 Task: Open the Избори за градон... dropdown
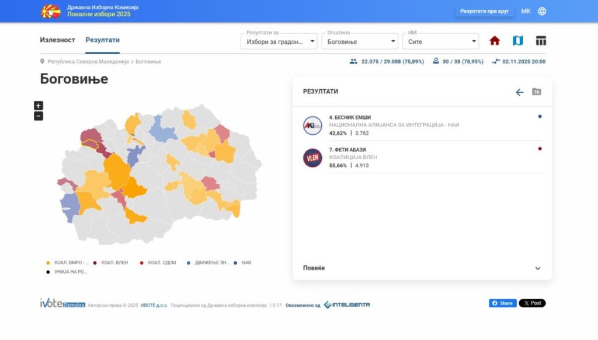280,41
